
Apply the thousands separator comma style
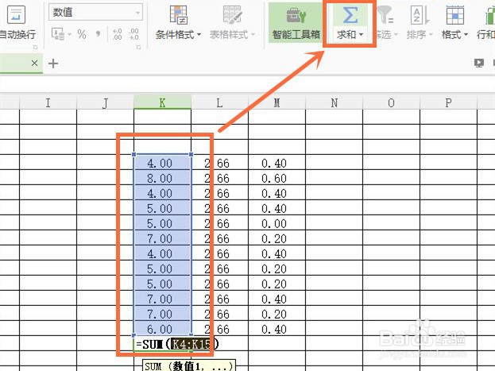click(99, 34)
